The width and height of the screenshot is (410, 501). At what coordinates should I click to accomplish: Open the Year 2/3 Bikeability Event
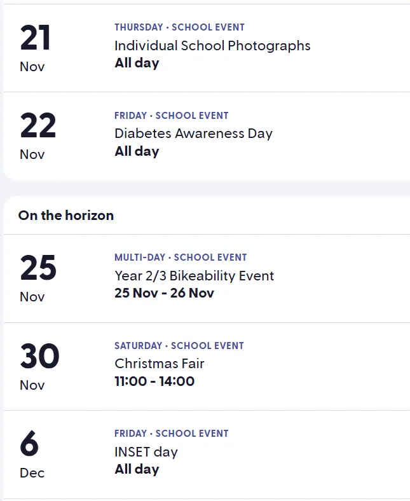tap(194, 276)
